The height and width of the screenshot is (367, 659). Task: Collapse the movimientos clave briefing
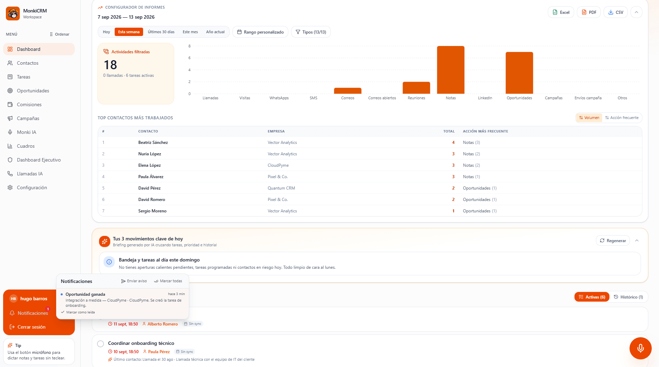(637, 240)
